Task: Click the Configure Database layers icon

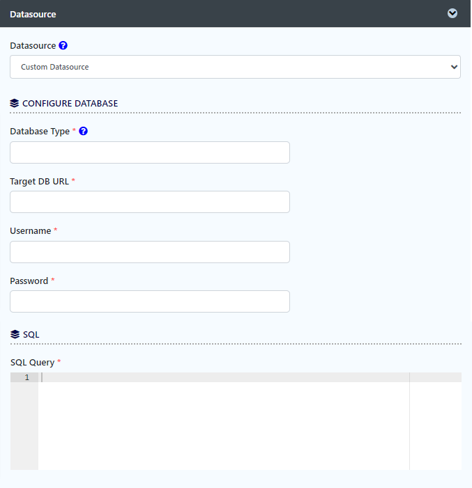Action: pos(15,103)
